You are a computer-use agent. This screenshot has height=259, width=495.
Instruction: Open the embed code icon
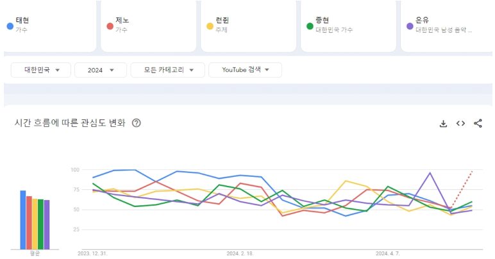[x=460, y=124]
